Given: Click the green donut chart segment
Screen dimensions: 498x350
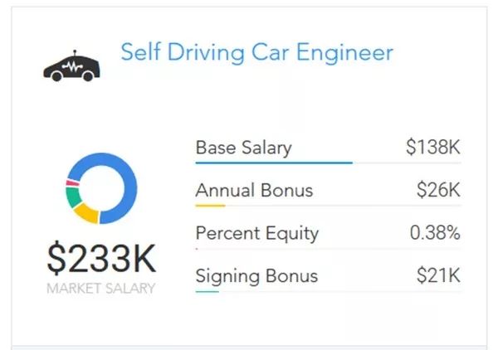Looking at the screenshot, I should 74,198.
